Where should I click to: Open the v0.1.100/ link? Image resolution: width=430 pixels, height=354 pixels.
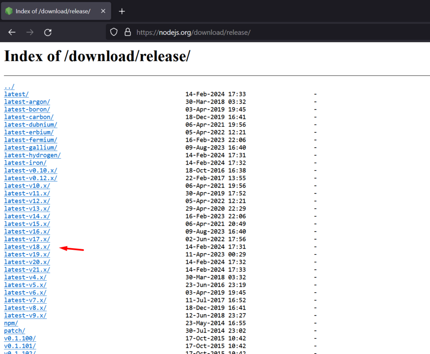click(20, 338)
